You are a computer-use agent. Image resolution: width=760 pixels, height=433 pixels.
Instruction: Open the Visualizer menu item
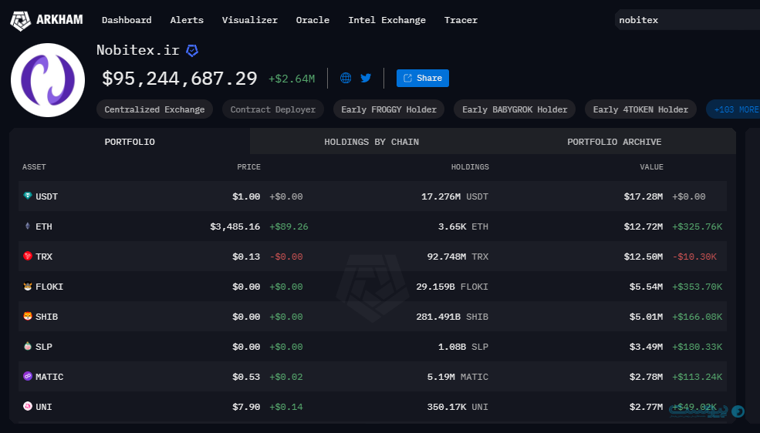(250, 20)
